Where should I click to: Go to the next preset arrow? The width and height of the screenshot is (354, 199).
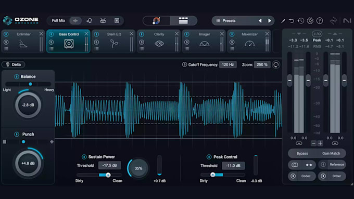coord(270,21)
